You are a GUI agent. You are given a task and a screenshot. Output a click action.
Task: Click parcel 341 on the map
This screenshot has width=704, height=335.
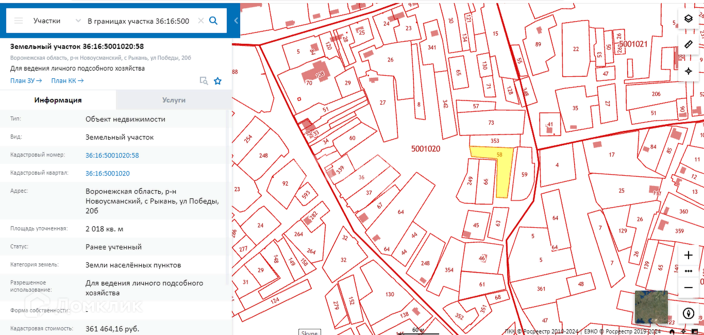(431, 47)
